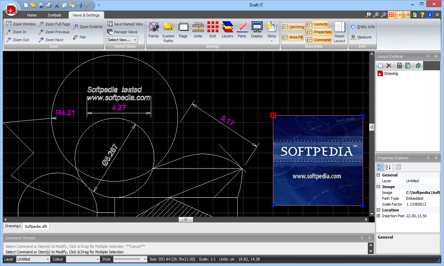Click the new layout icon in Layout Explorer
Image resolution: width=444 pixels, height=266 pixels.
[381, 66]
